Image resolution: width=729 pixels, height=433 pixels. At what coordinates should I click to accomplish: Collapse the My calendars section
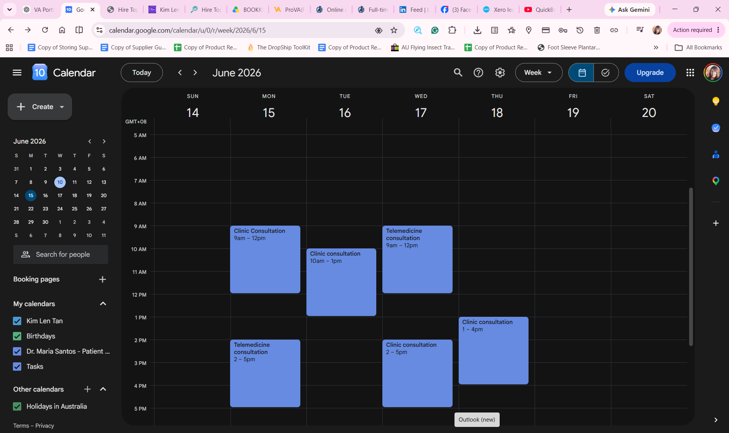(103, 304)
